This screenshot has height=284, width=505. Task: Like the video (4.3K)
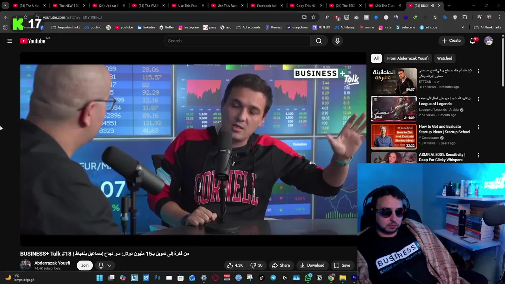point(235,265)
